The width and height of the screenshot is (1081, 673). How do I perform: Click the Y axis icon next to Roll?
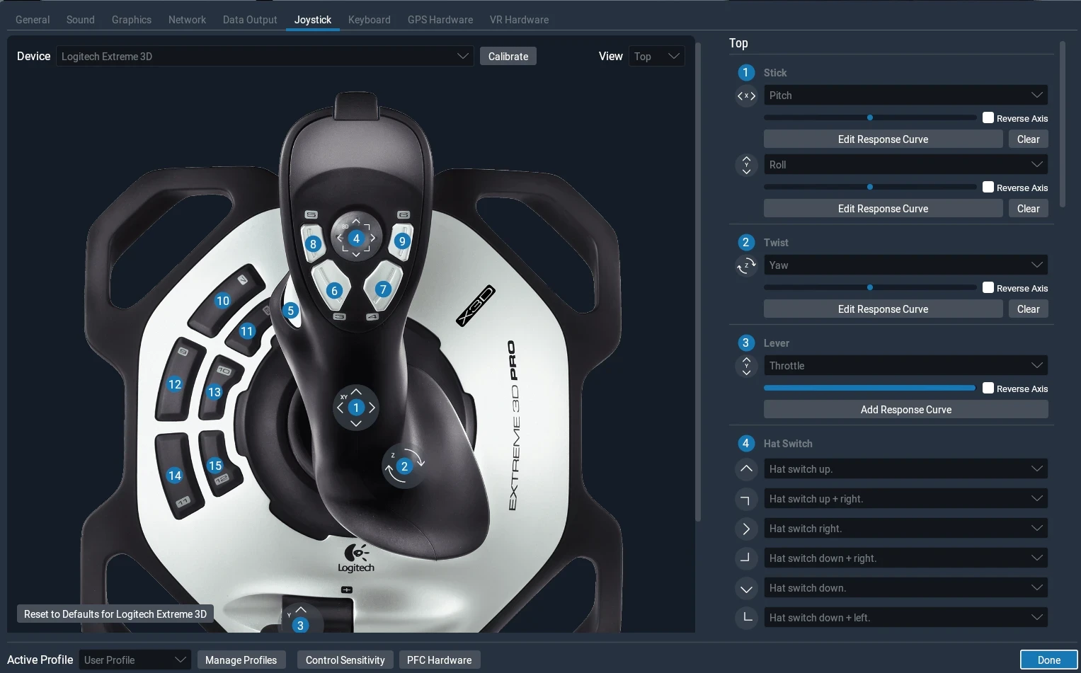[x=746, y=165]
